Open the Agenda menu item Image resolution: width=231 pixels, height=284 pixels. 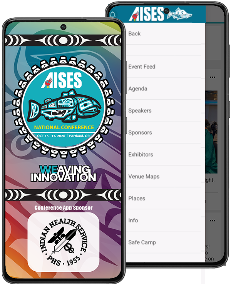click(x=163, y=89)
